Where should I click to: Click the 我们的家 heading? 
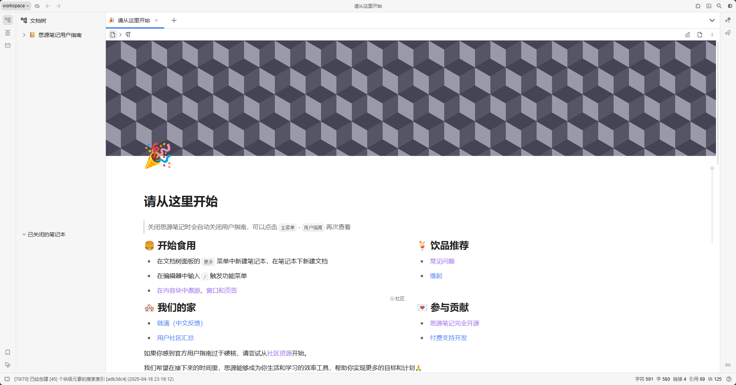[177, 308]
